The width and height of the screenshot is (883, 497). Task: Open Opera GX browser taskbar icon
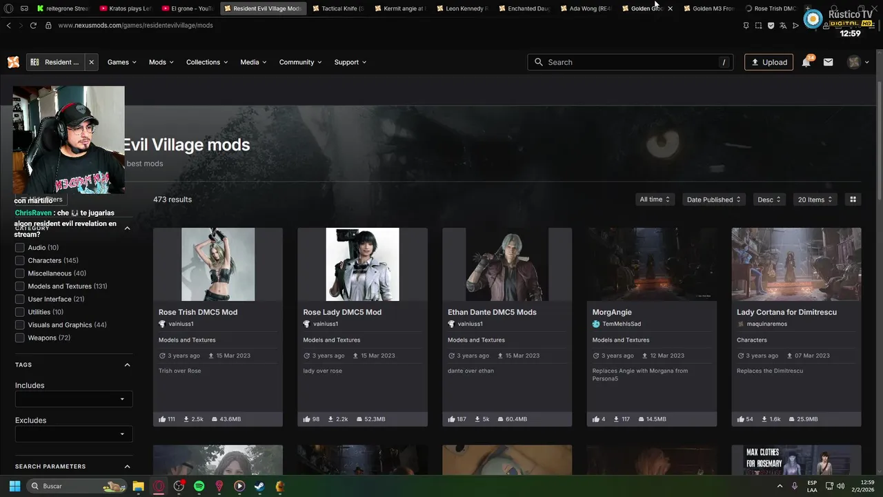click(159, 486)
